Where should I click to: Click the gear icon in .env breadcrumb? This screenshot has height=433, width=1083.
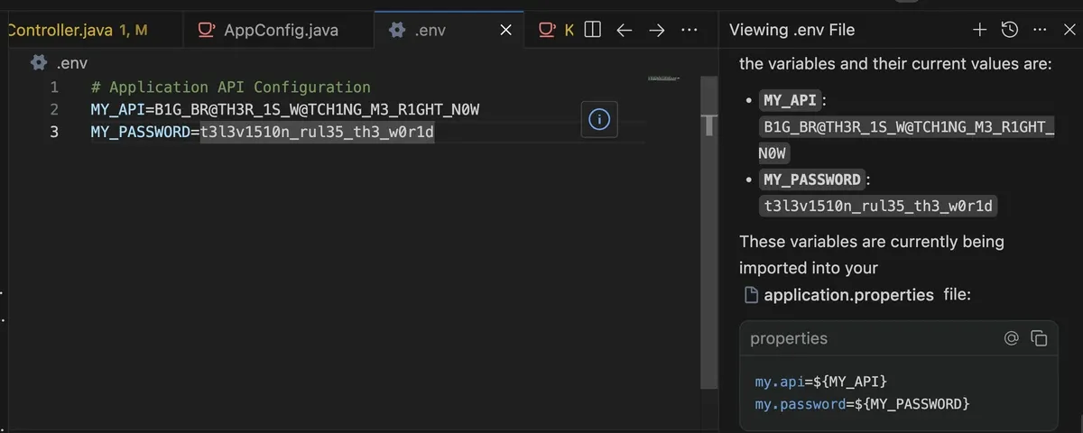[x=38, y=63]
